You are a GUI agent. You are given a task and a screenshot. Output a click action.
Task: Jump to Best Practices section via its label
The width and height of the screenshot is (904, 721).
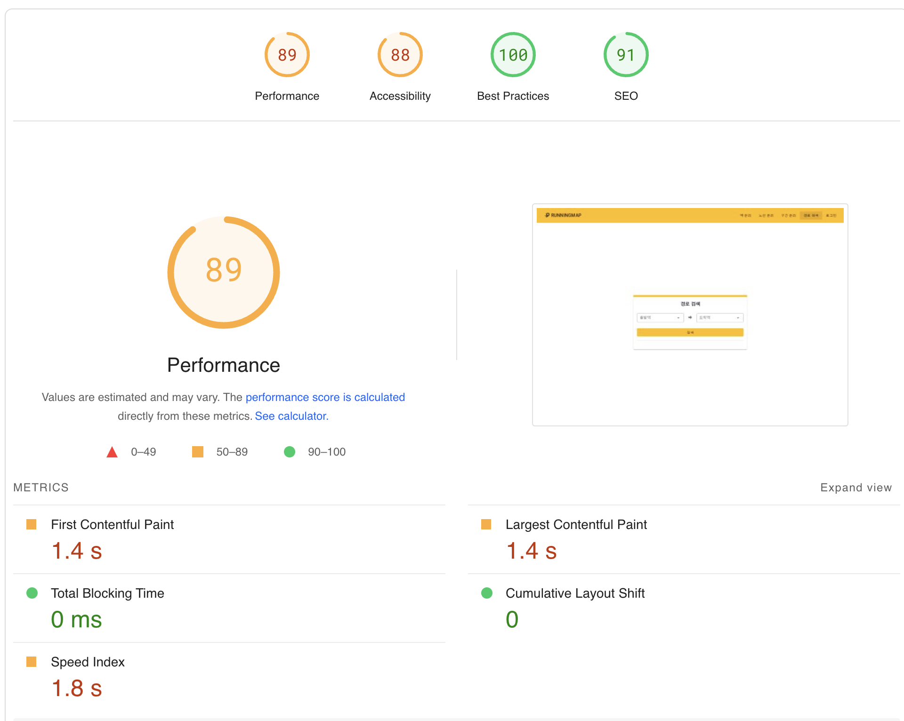pos(513,96)
